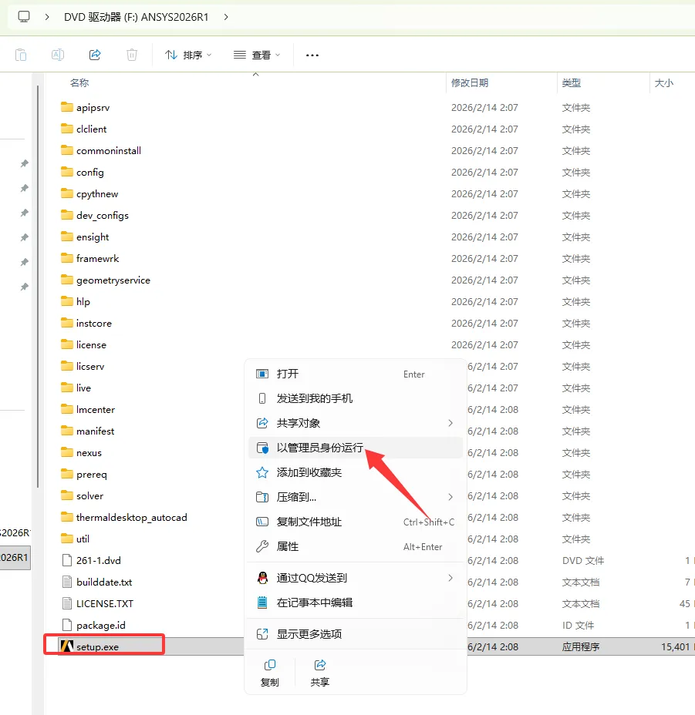
Task: Open the 共享对象 submenu entry
Action: coord(356,423)
